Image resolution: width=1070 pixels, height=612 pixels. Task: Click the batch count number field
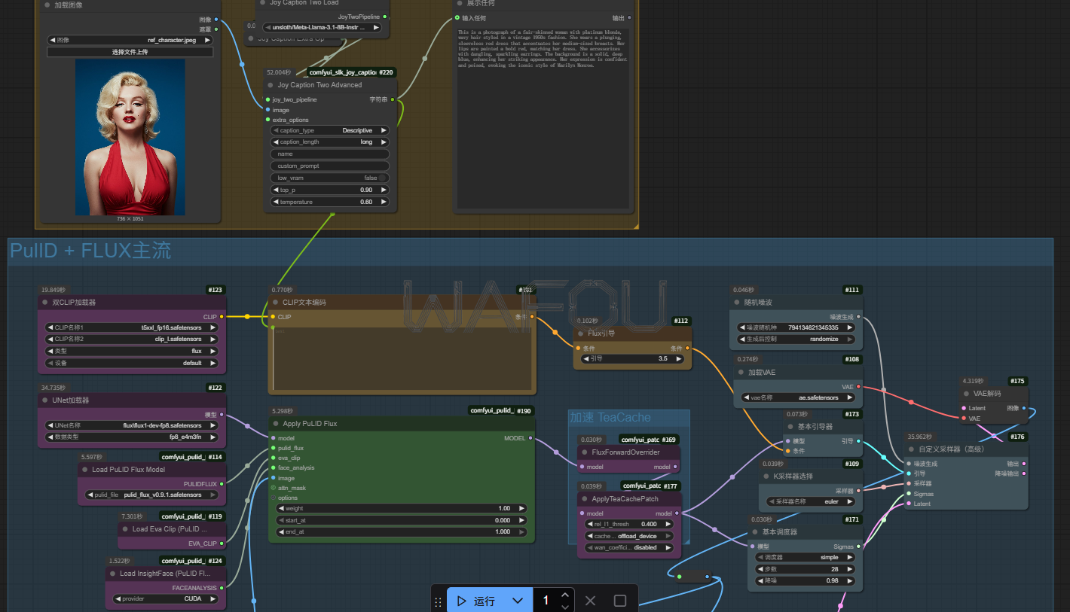tap(546, 601)
